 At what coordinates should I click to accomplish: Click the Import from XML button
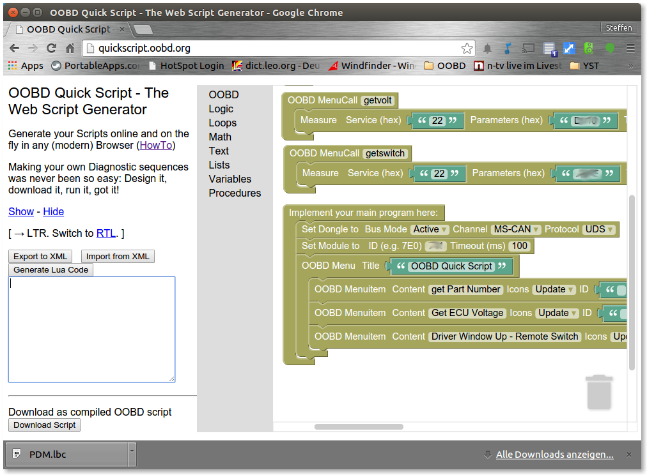pyautogui.click(x=118, y=256)
